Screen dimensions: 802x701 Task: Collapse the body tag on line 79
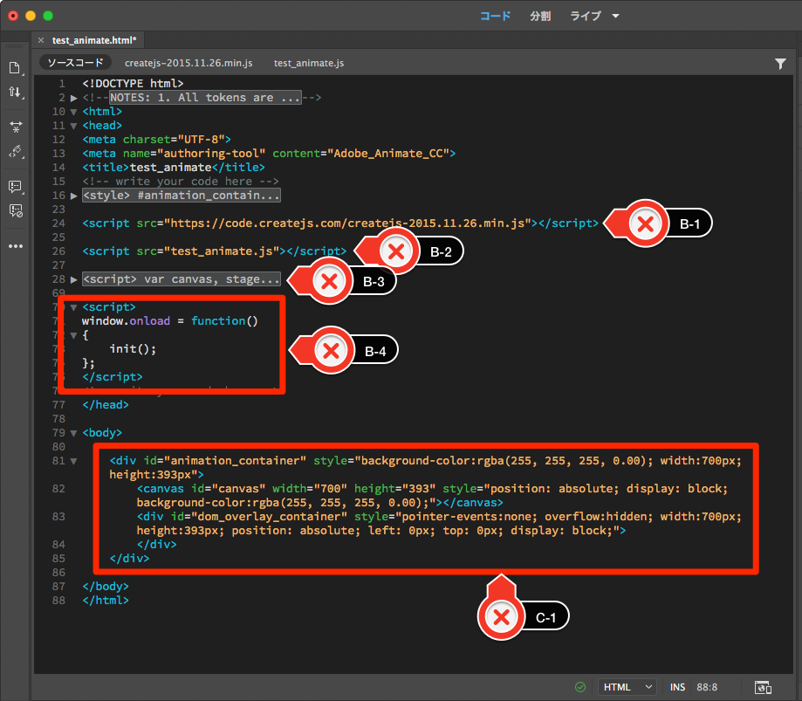[x=74, y=433]
